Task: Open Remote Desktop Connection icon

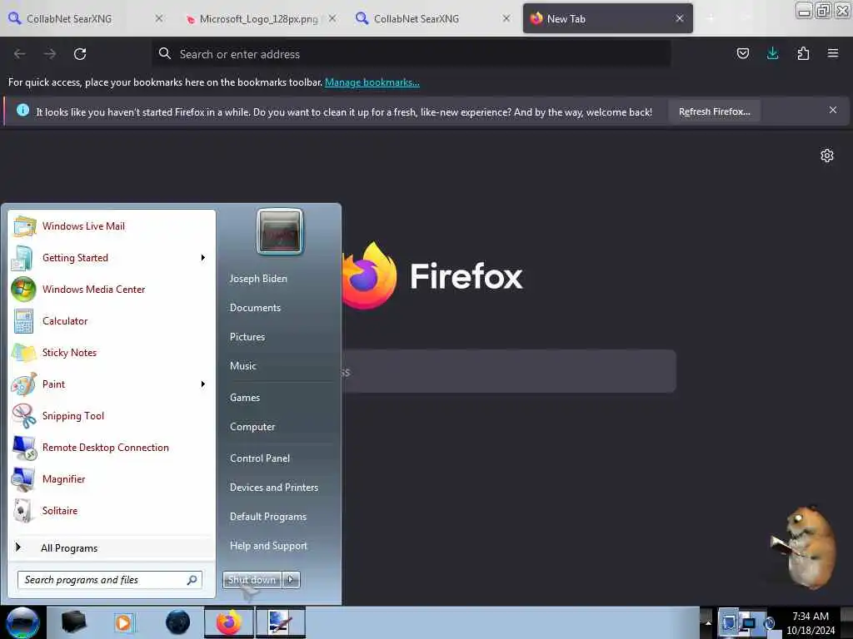Action: point(23,448)
